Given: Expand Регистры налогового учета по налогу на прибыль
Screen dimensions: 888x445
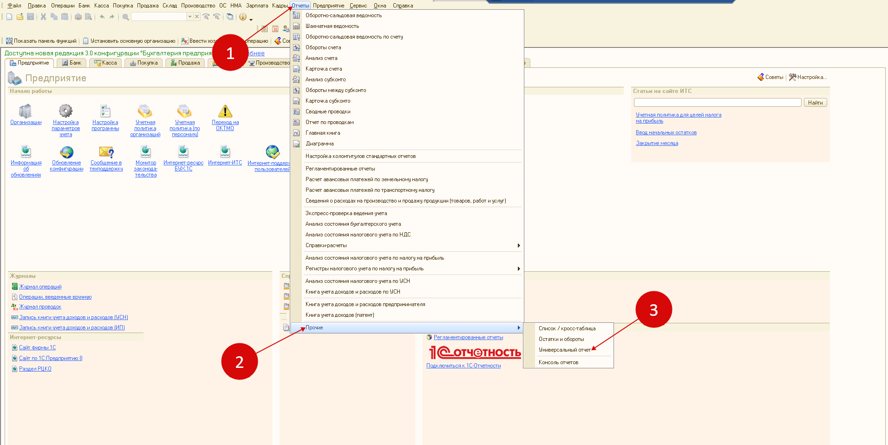Looking at the screenshot, I should 519,268.
